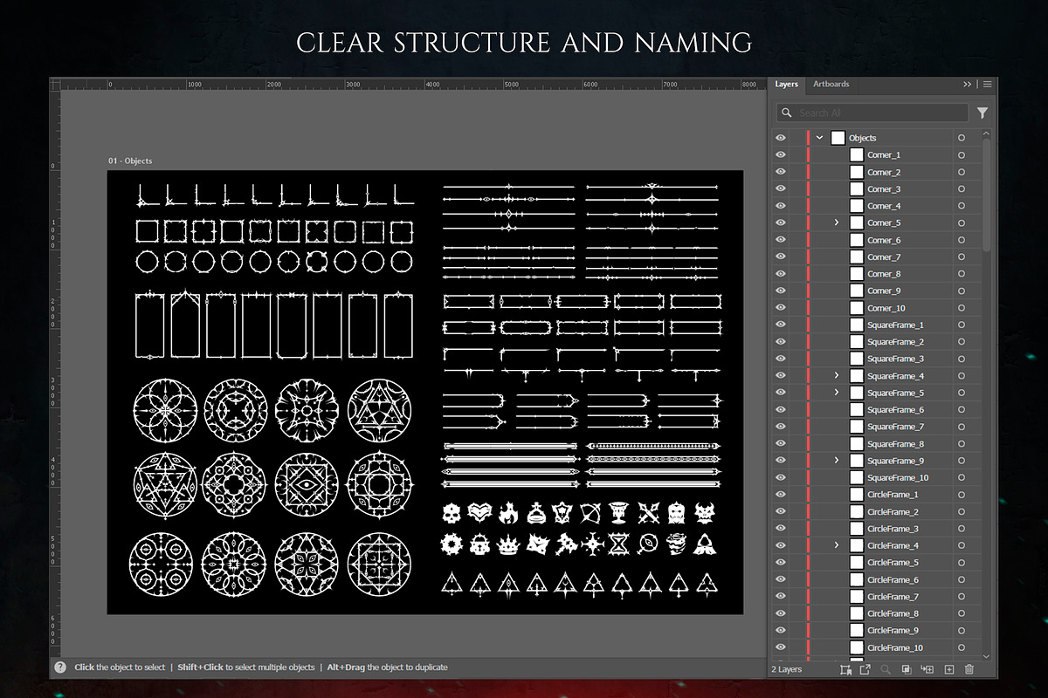Viewport: 1048px width, 698px height.
Task: Click the target circle for CircleFrame_3
Action: point(962,529)
